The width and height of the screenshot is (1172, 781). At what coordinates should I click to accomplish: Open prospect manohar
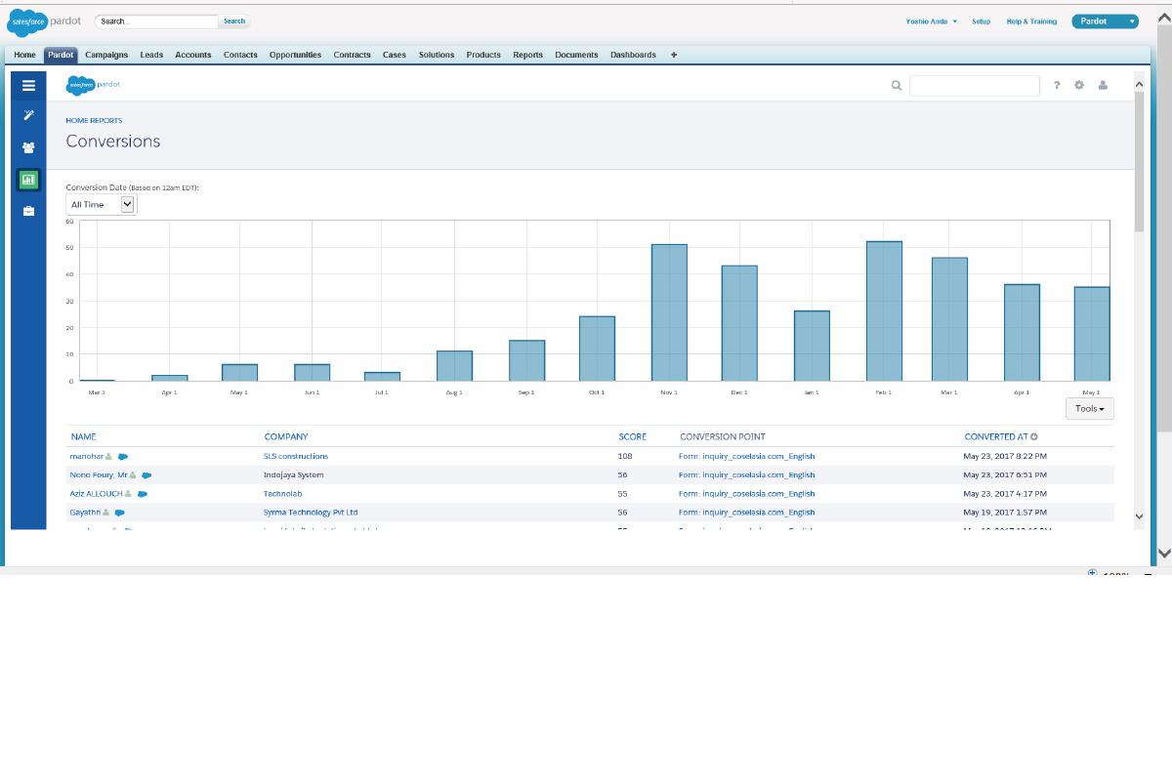[86, 456]
